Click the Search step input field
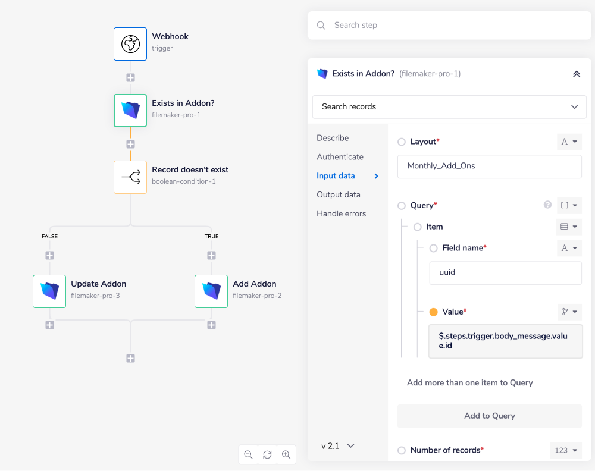The height and width of the screenshot is (471, 595). tap(449, 25)
